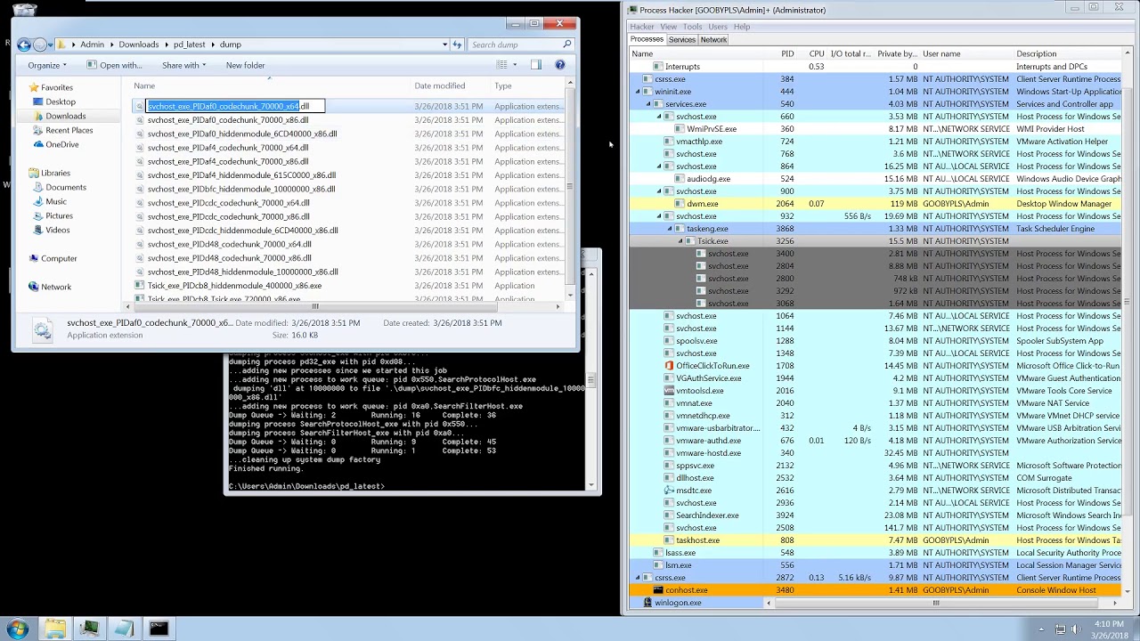Viewport: 1140px width, 641px height.
Task: Open the Windows Start orb
Action: coord(18,629)
